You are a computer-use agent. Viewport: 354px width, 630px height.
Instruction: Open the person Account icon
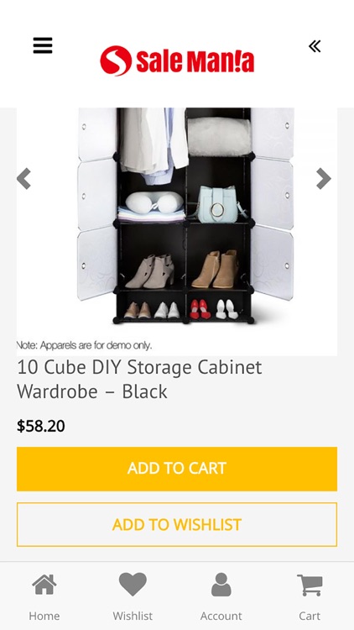pos(221,585)
